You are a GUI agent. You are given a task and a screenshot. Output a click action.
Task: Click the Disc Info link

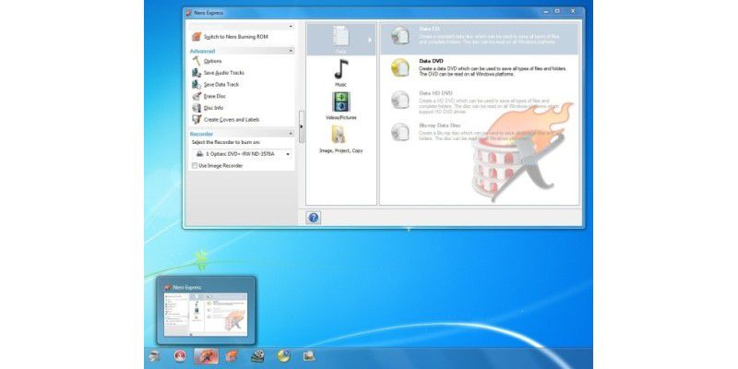tap(214, 108)
